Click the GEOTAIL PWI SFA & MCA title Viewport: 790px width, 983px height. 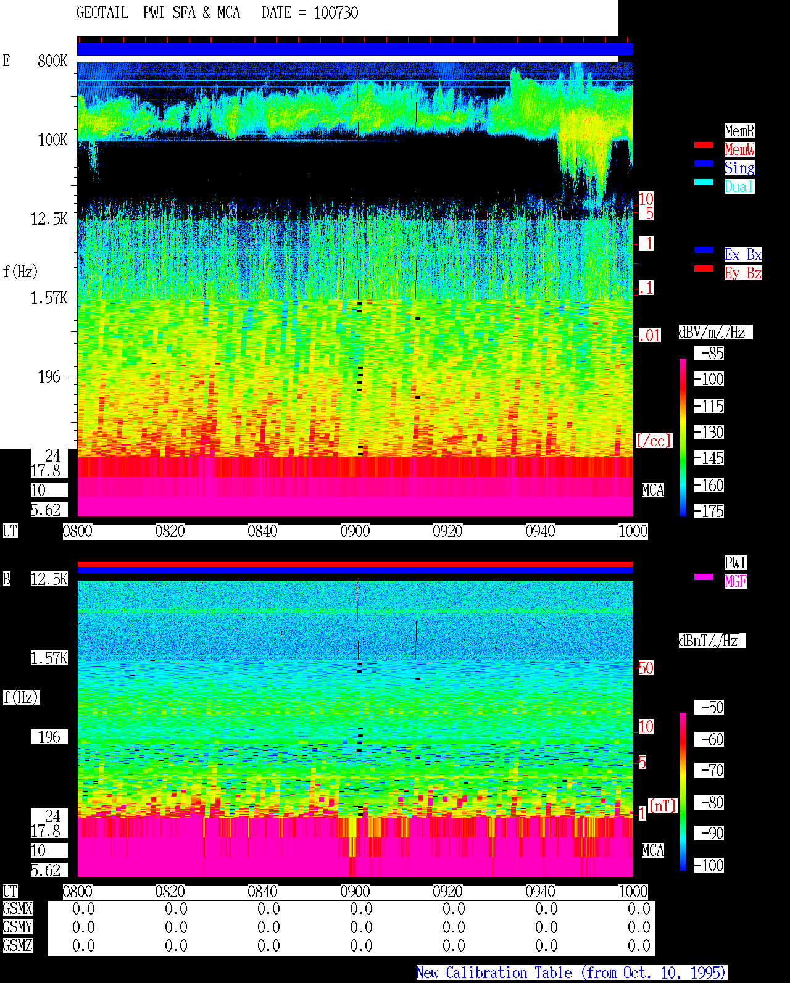(158, 13)
